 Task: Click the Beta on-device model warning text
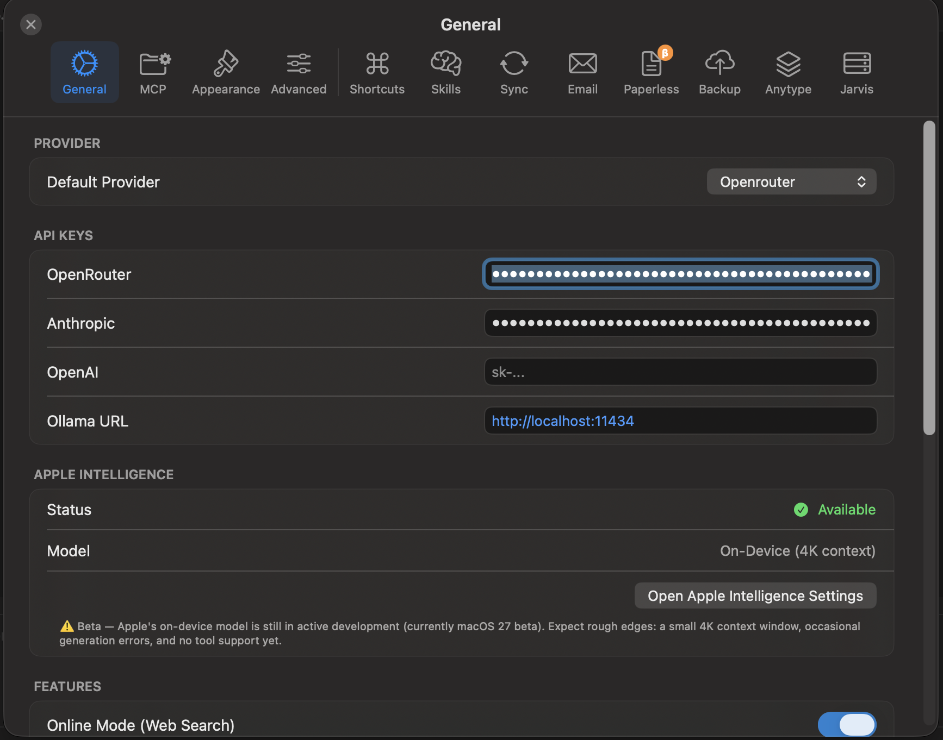tap(460, 633)
